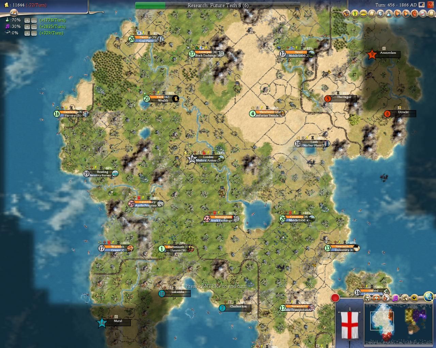Toggle the purple music notes minimap option
Viewport: 436px width, 348px height.
(395, 298)
